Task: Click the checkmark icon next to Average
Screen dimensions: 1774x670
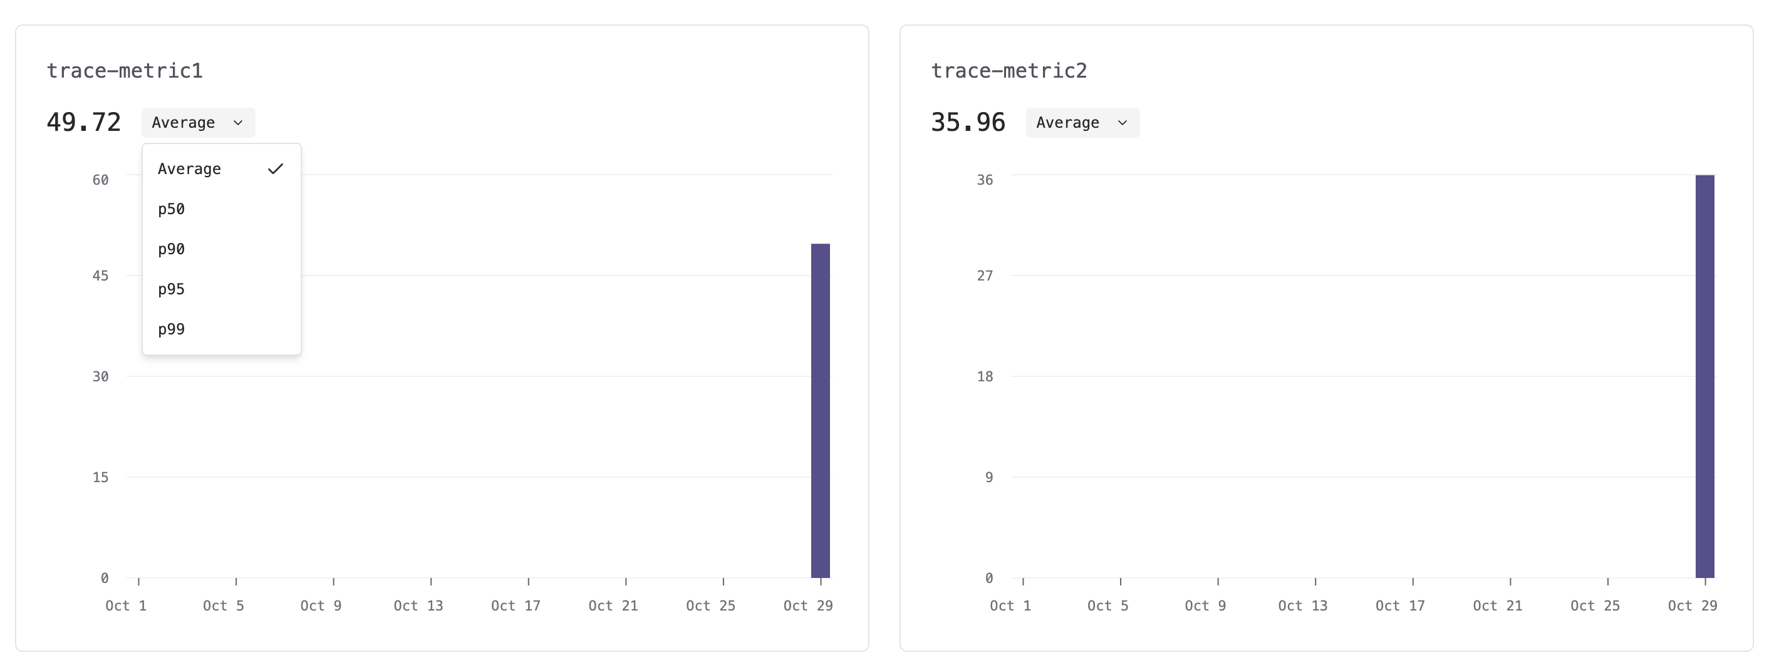Action: click(x=277, y=167)
